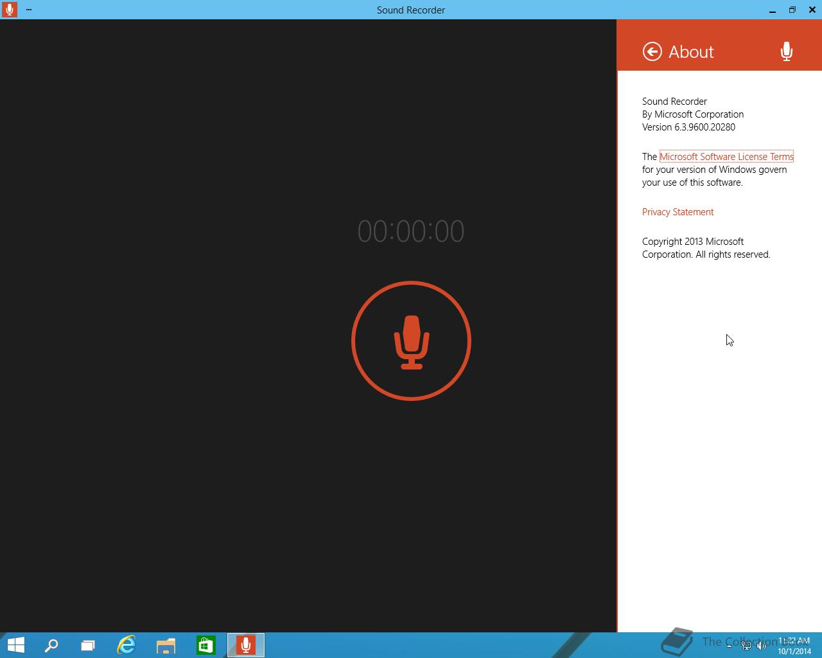Screen dimensions: 822x658
Task: Launch Internet Explorer from the taskbar
Action: 127,645
